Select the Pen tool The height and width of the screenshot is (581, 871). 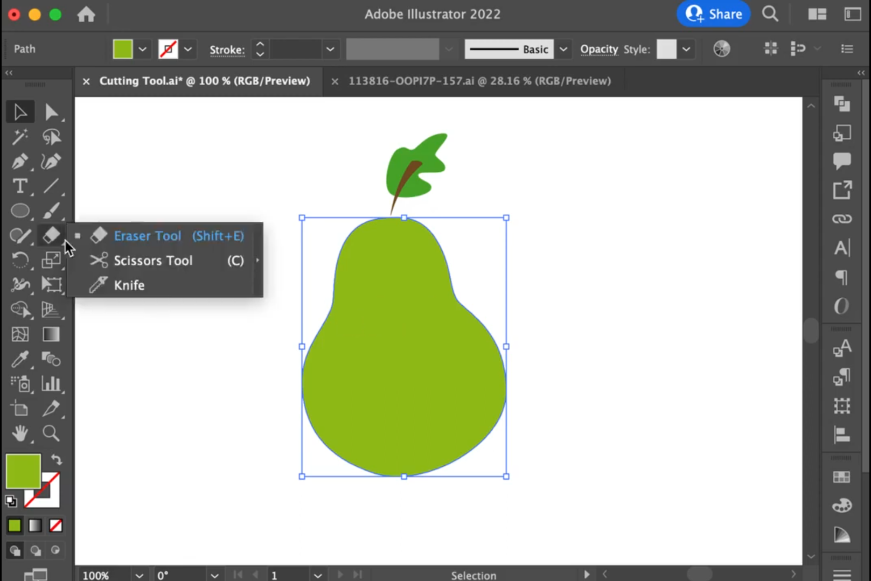(20, 162)
